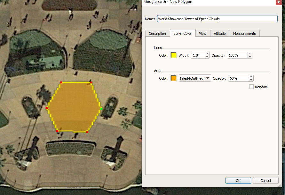Viewport: 285px width, 195px height.
Task: Open the yellow Lines color swatch
Action: tap(174, 55)
